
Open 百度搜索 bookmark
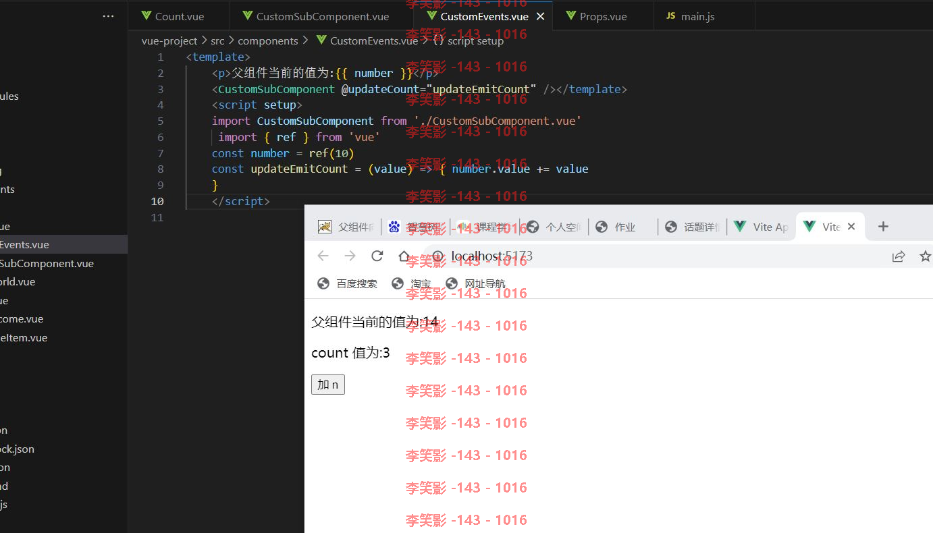[348, 283]
